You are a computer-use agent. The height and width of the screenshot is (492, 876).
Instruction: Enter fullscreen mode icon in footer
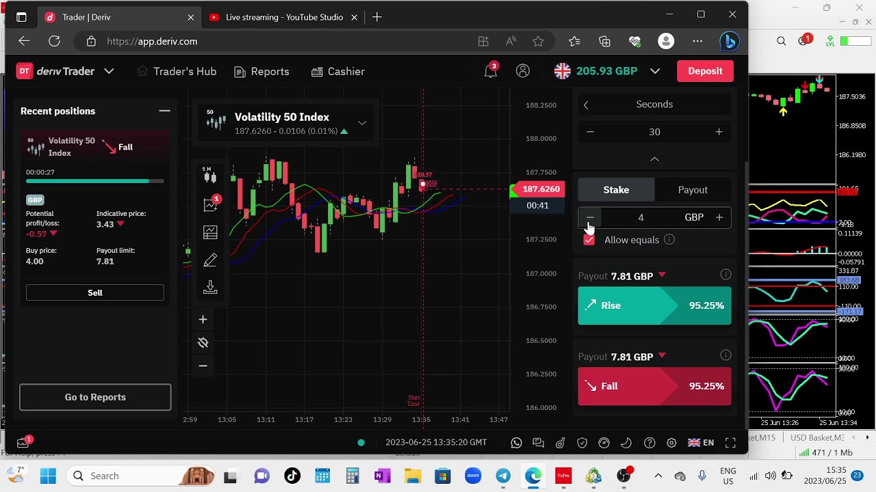pyautogui.click(x=730, y=443)
